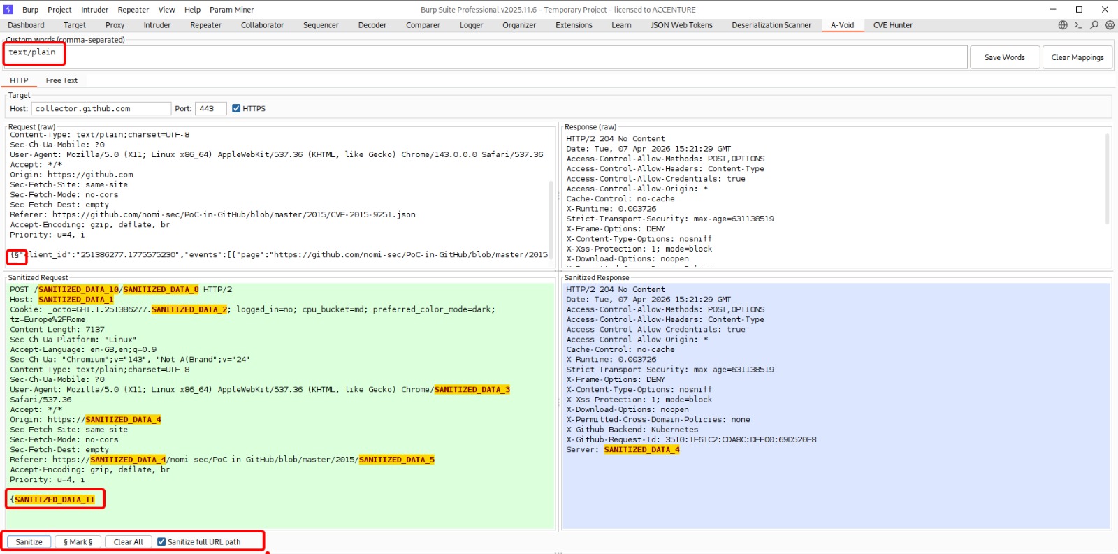1118x554 pixels.
Task: Switch to the Intruder tab
Action: pyautogui.click(x=157, y=25)
